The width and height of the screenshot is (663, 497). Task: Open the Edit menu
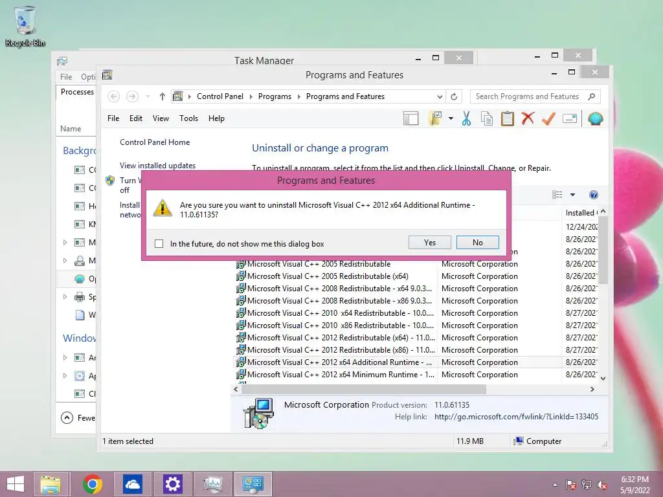[136, 118]
